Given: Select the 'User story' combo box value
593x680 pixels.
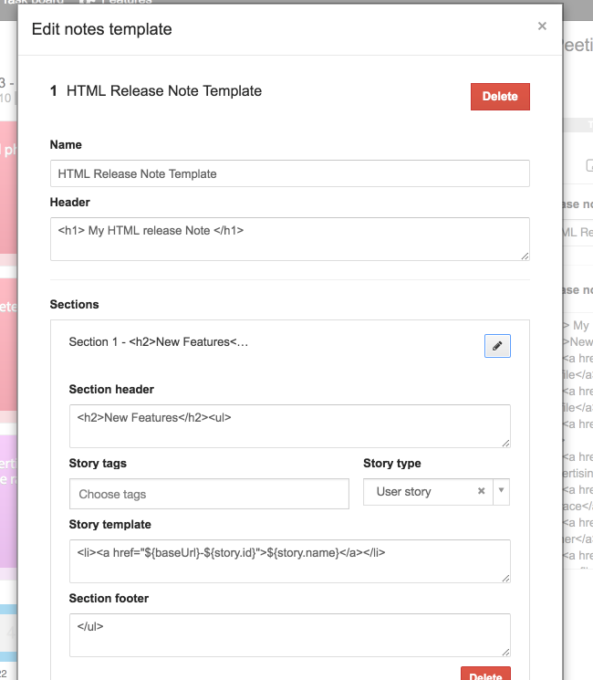Looking at the screenshot, I should click(x=415, y=491).
